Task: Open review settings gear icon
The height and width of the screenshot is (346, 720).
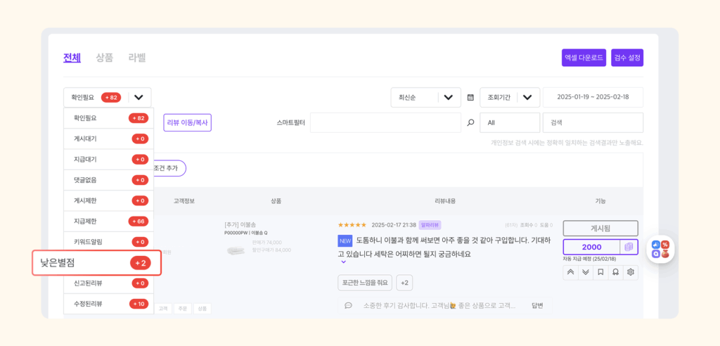Action: click(x=631, y=272)
